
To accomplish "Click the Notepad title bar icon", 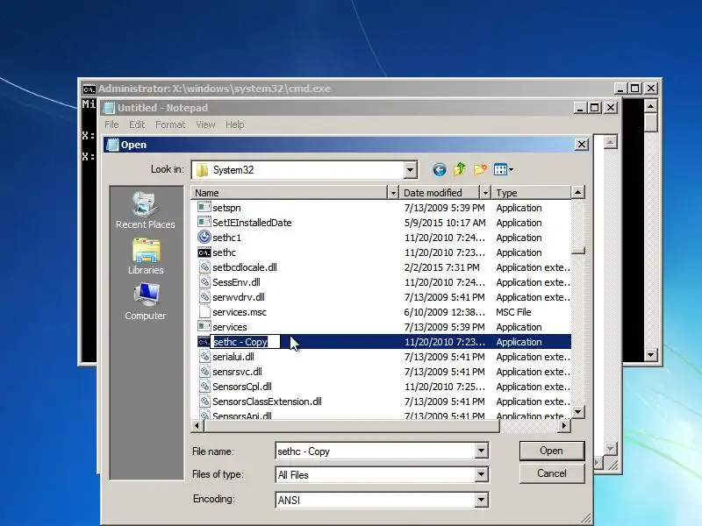I will point(108,108).
